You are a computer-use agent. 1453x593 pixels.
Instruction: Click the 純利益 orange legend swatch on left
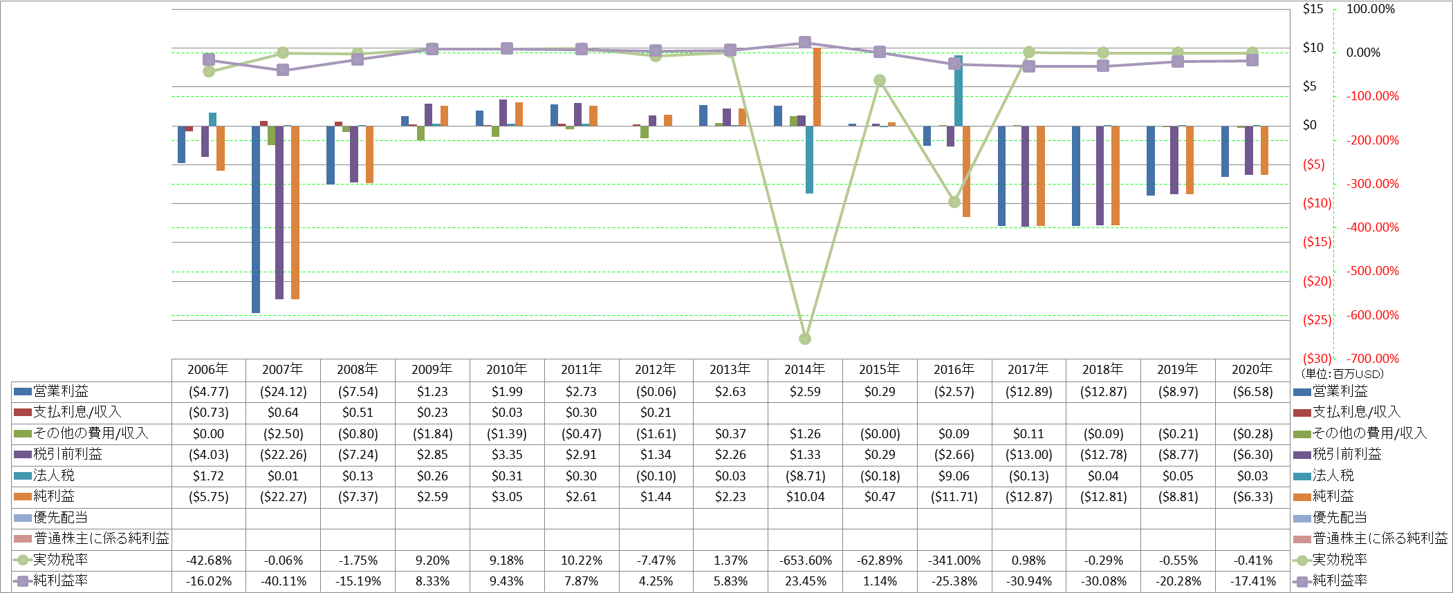[x=23, y=496]
